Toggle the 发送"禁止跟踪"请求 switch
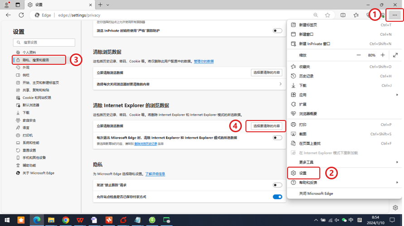This screenshot has height=226, width=404. click(278, 185)
